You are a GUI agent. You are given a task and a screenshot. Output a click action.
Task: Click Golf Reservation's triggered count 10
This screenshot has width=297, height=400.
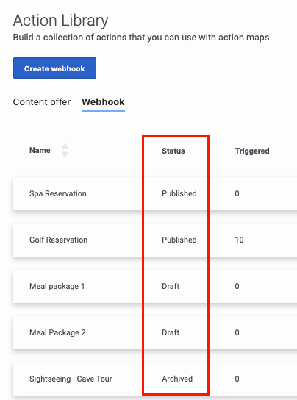(x=239, y=240)
